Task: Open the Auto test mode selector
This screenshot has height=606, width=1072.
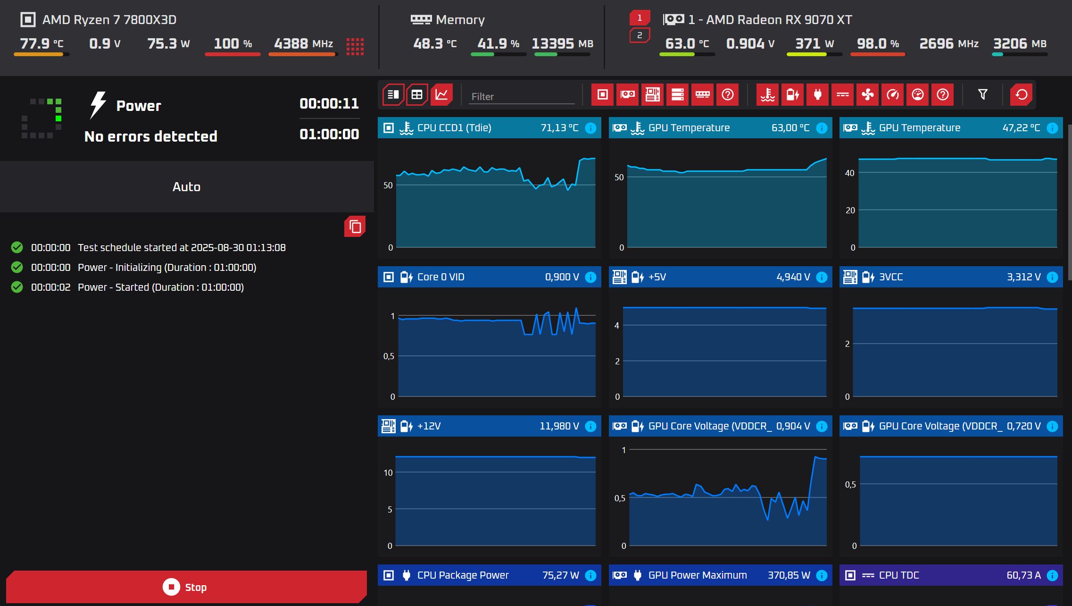Action: click(x=187, y=187)
